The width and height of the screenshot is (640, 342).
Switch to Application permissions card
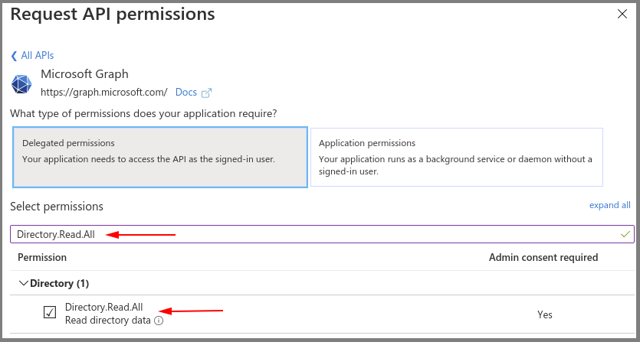click(x=456, y=157)
